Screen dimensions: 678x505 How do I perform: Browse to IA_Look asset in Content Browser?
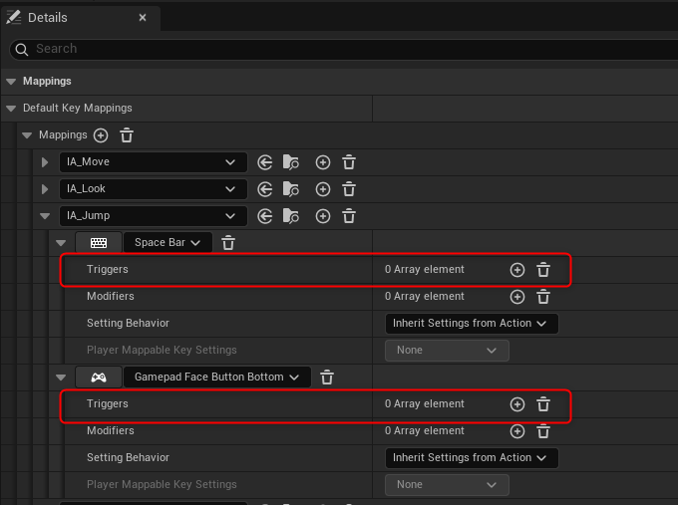click(x=291, y=189)
